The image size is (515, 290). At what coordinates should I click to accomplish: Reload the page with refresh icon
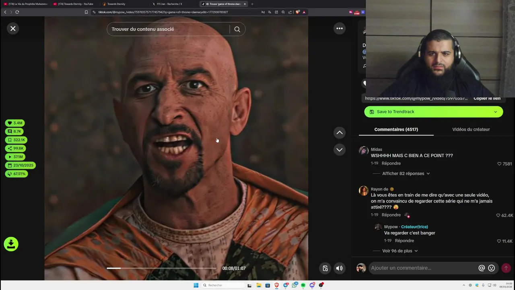tap(17, 12)
